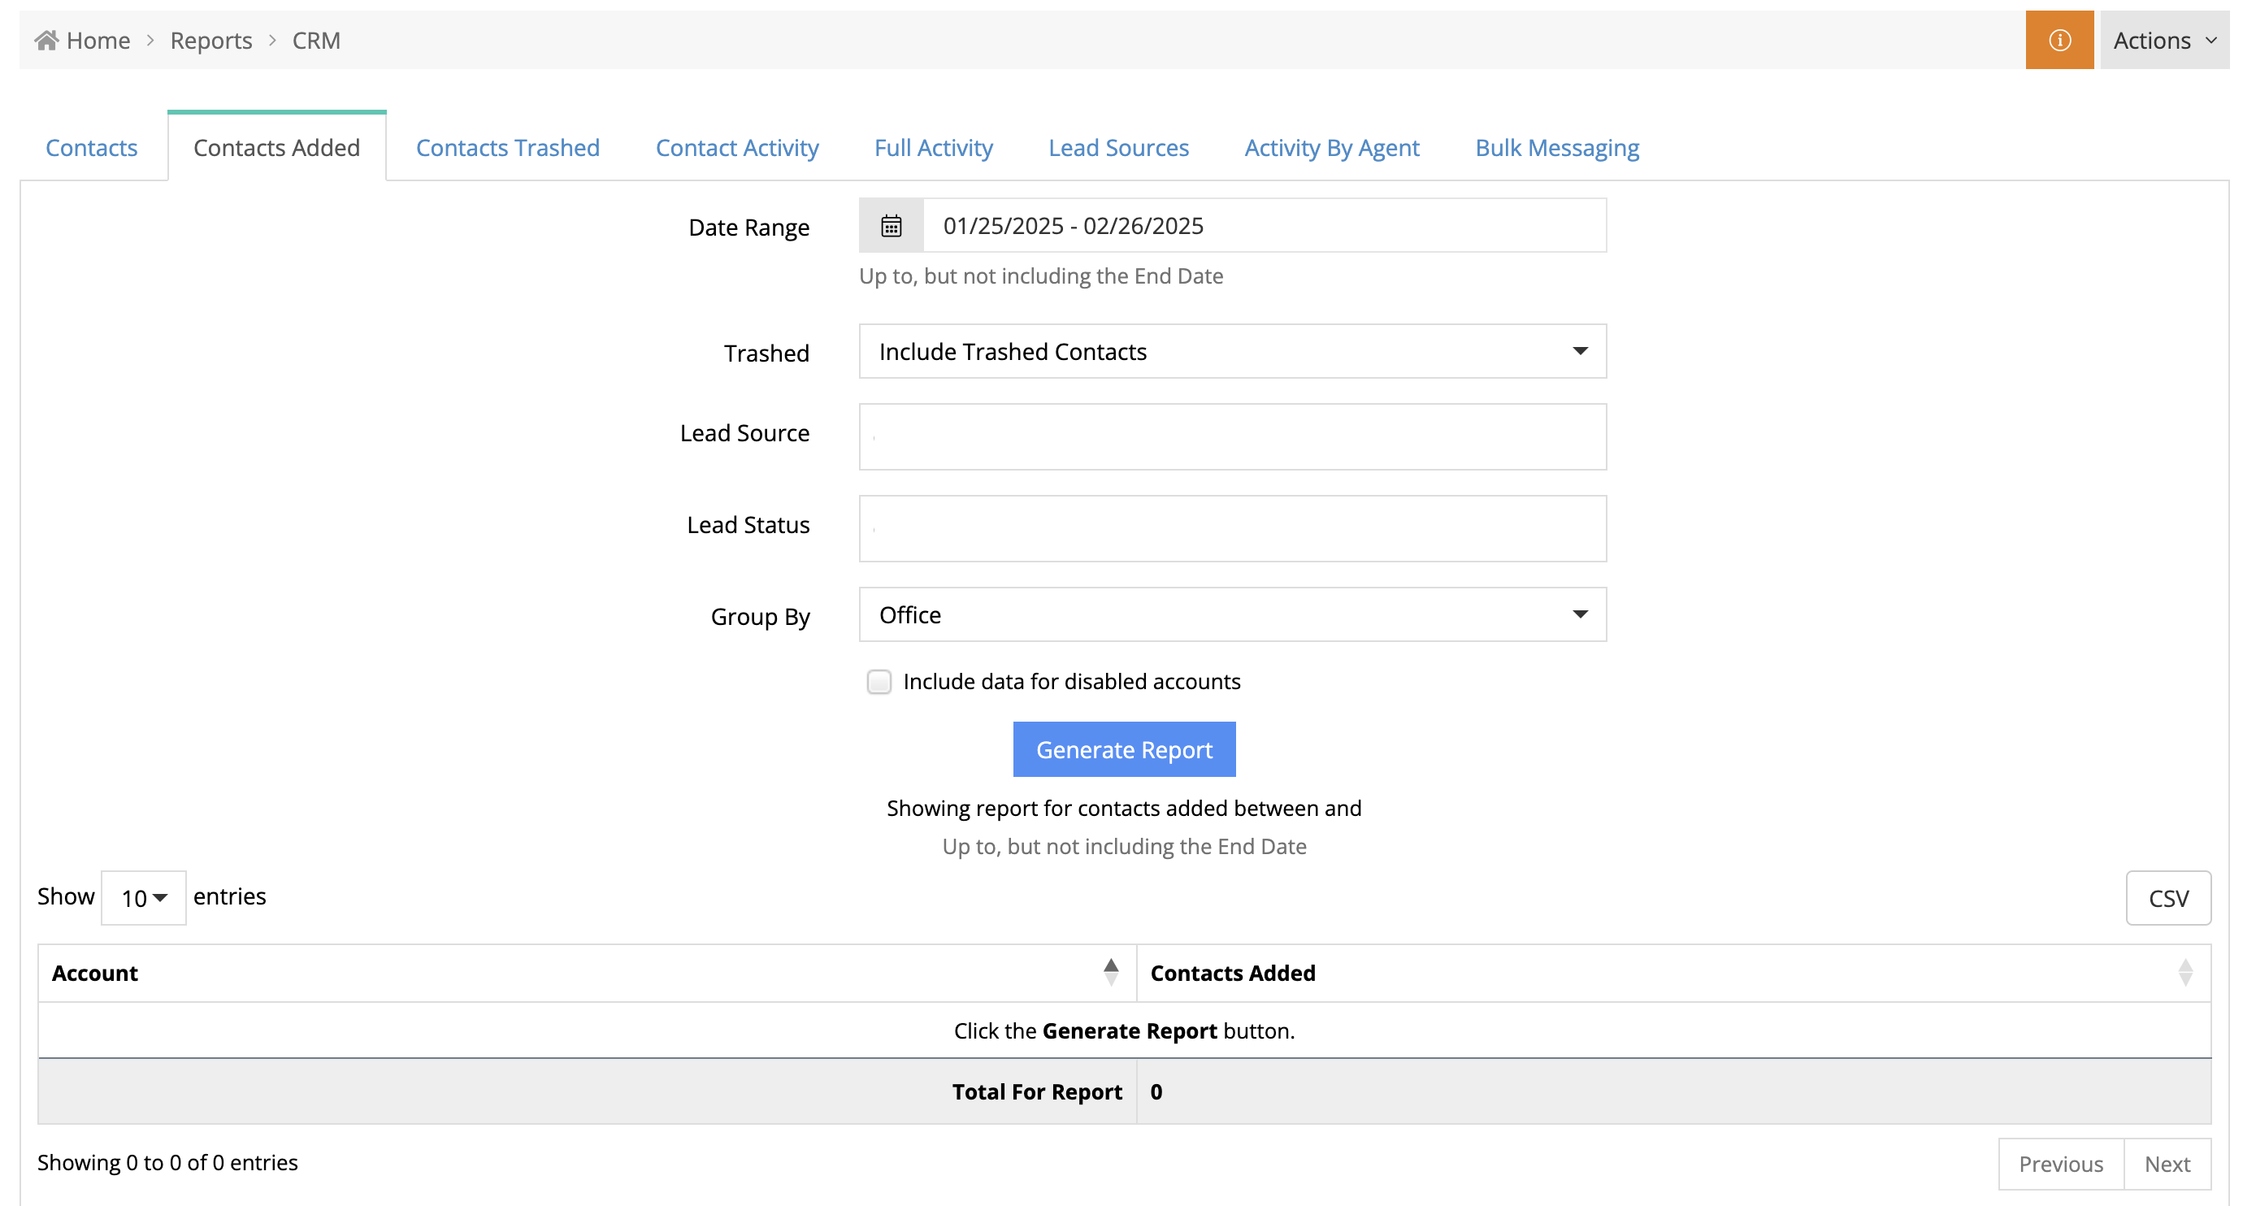Image resolution: width=2243 pixels, height=1206 pixels.
Task: Select the Activity By Agent tab
Action: (1331, 148)
